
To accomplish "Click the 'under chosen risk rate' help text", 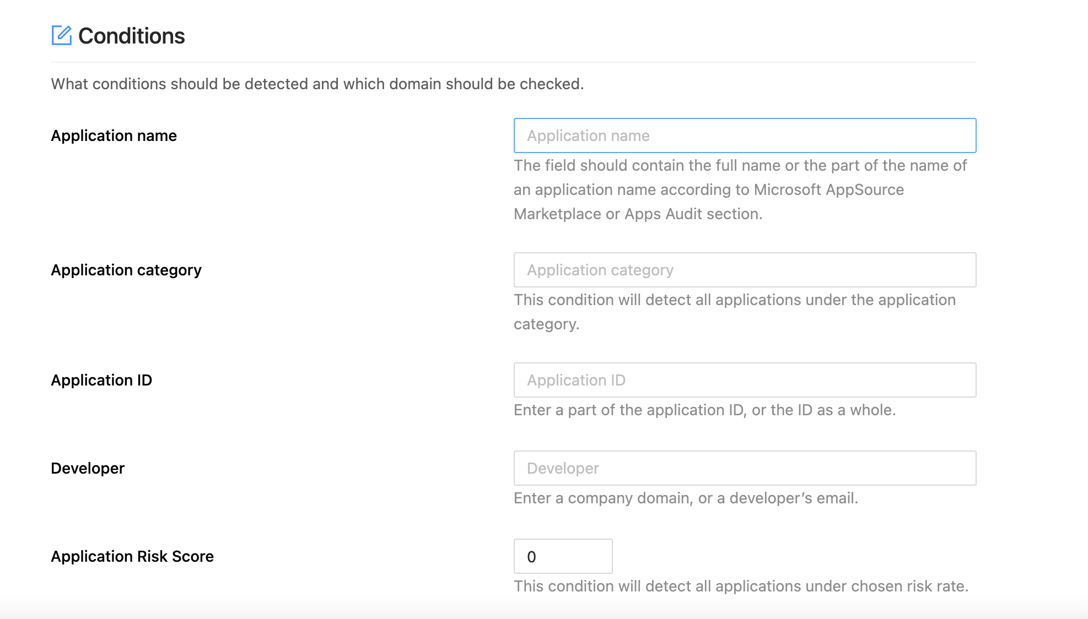I will (741, 587).
